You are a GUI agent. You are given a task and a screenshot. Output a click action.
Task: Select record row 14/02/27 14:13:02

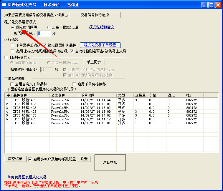112,108
